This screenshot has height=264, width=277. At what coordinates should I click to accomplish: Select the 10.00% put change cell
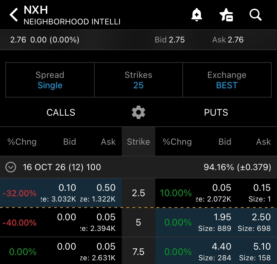[176, 193]
